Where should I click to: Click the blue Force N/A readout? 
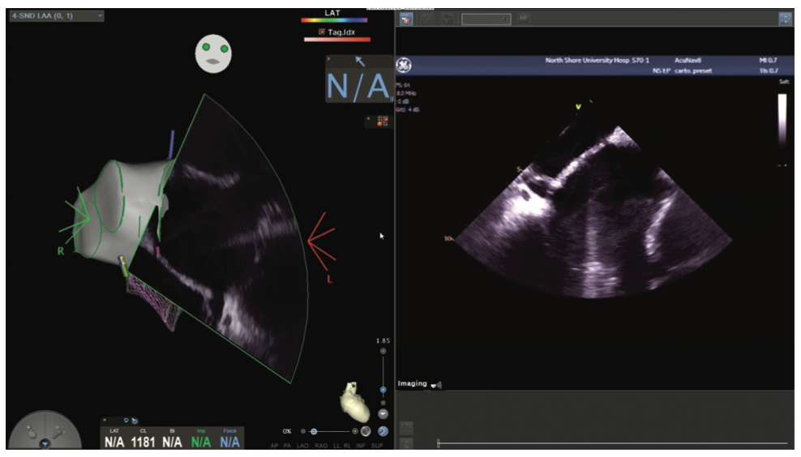tap(230, 442)
